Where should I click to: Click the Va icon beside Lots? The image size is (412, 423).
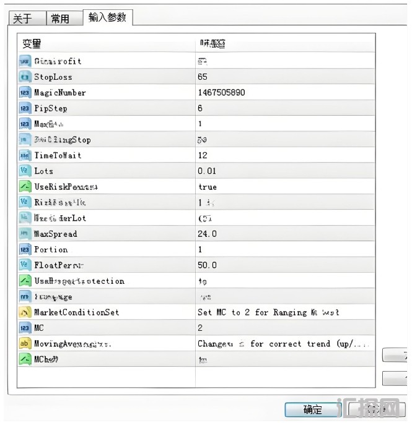[x=25, y=171]
